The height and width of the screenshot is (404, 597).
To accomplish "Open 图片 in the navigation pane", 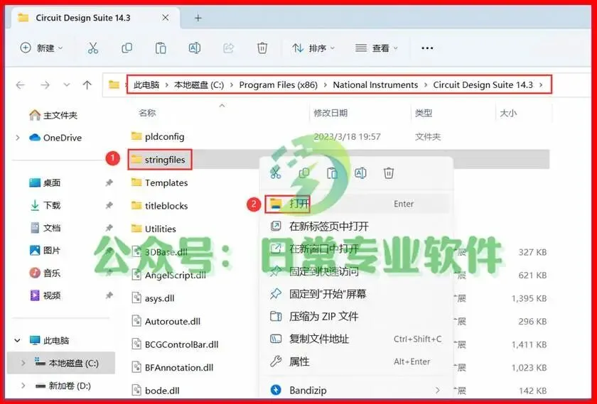I will pos(45,250).
